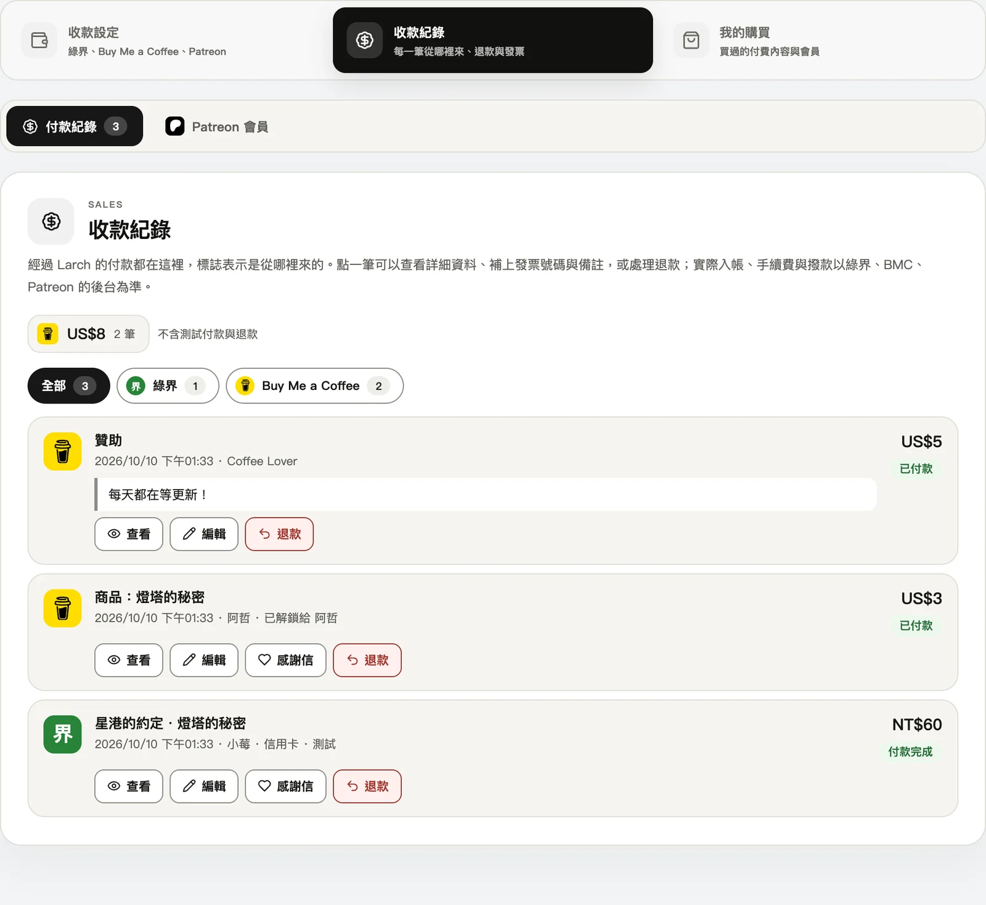View details of the 贊助 record
The height and width of the screenshot is (905, 986).
[x=129, y=534]
